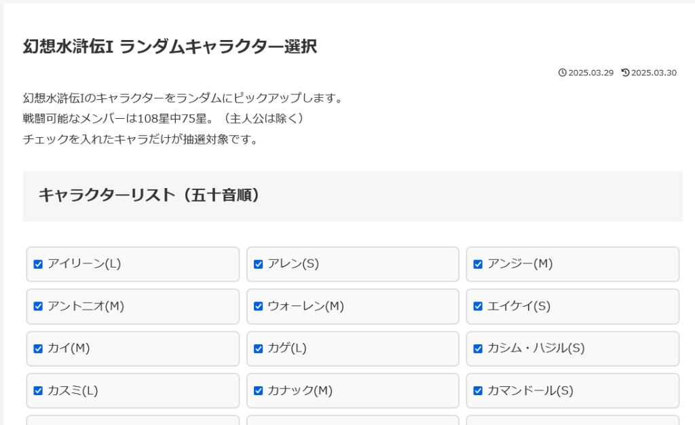Deselect the カシム・ハジル(S) checkbox
Viewport: 695px width, 425px height.
pos(478,348)
